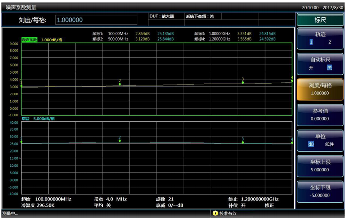The width and height of the screenshot is (346, 219).
Task: Click the 修正 label
Action: pyautogui.click(x=269, y=205)
